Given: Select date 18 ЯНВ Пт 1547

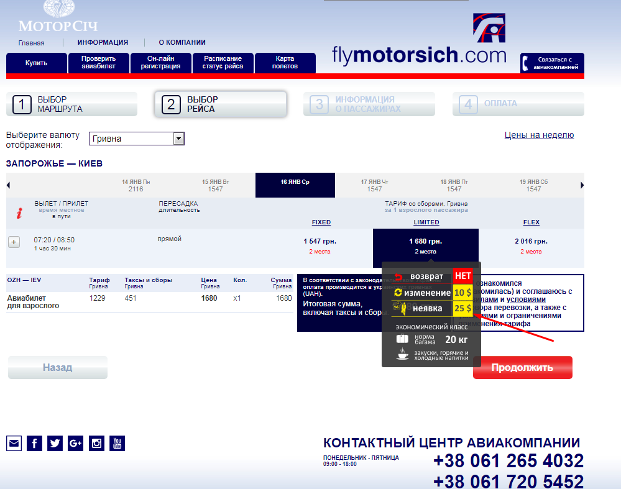Looking at the screenshot, I should (454, 185).
